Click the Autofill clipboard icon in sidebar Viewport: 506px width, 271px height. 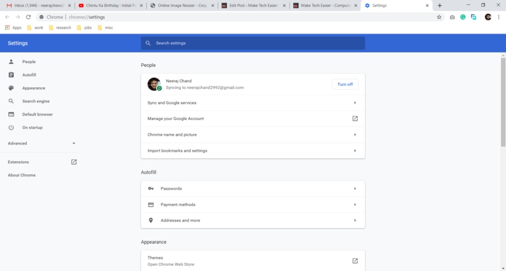(x=11, y=75)
